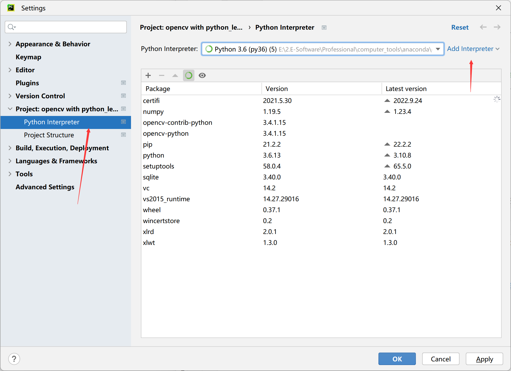Select Python Interpreter in sidebar

pos(66,122)
